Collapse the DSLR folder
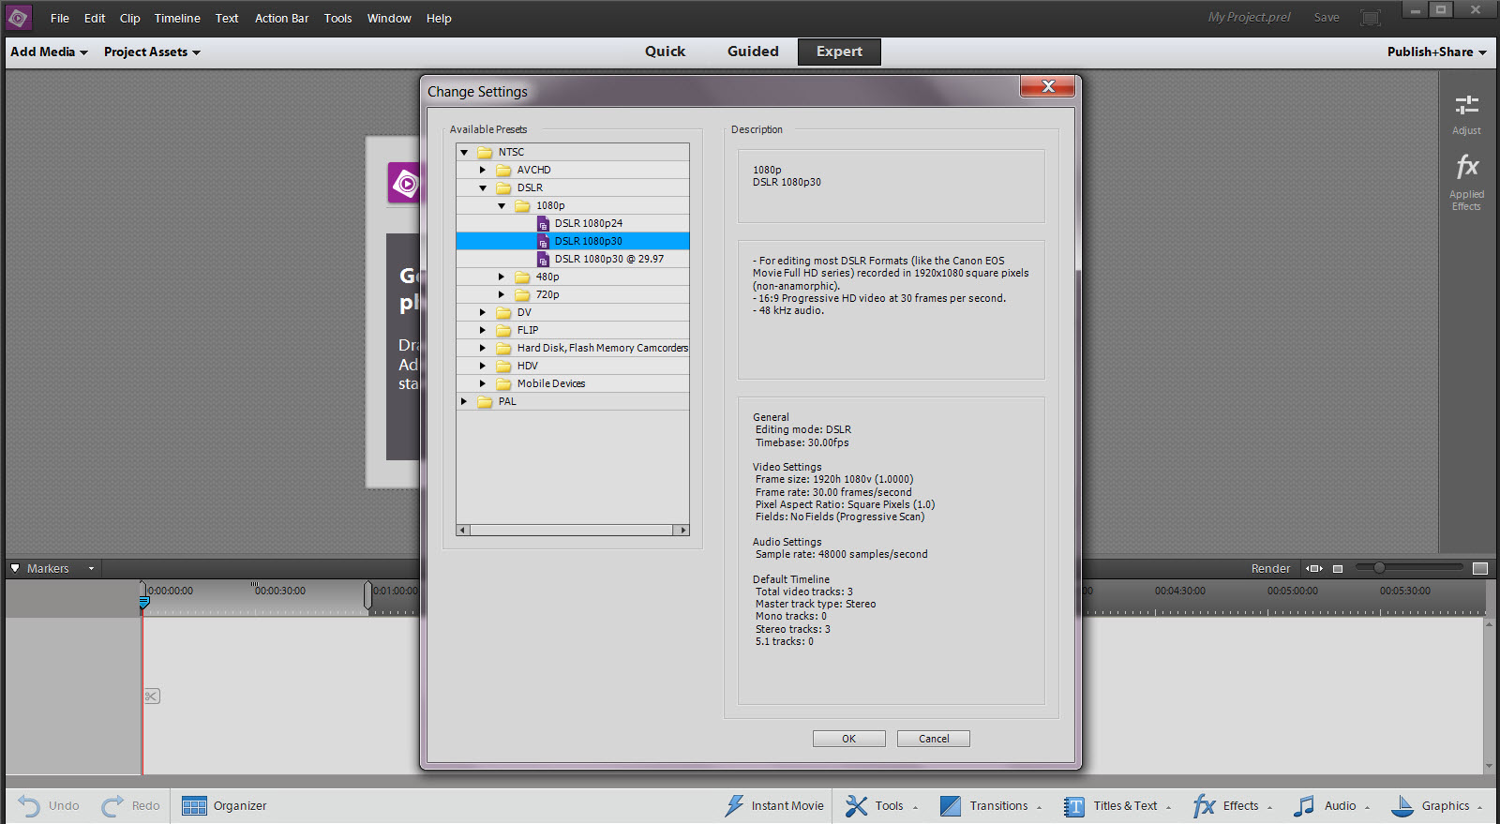 pos(483,187)
